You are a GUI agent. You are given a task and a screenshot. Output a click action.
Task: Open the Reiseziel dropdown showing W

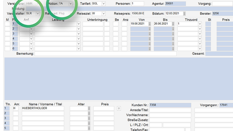click(104, 14)
